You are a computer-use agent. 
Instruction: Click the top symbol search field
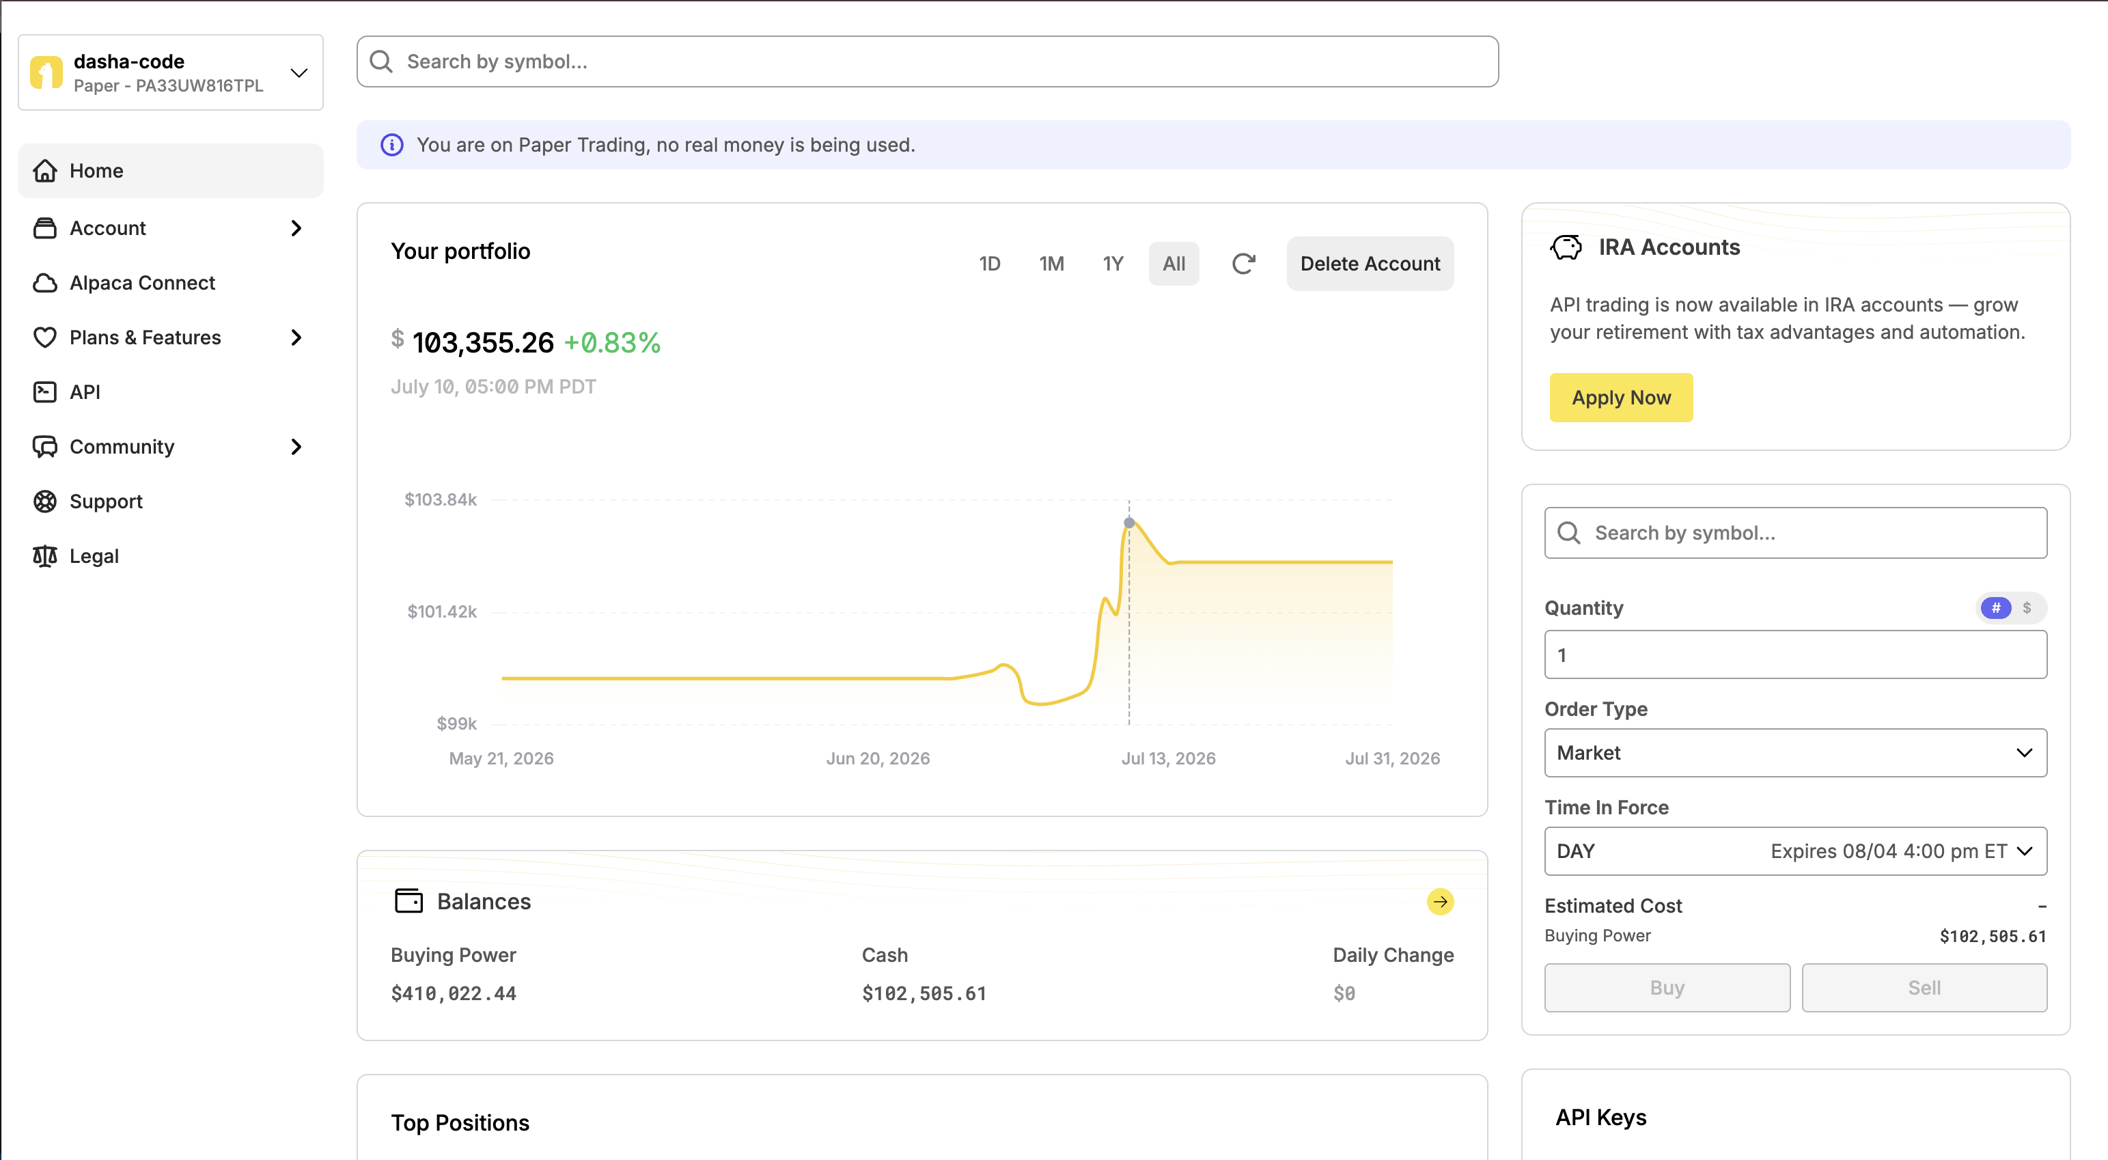(927, 61)
